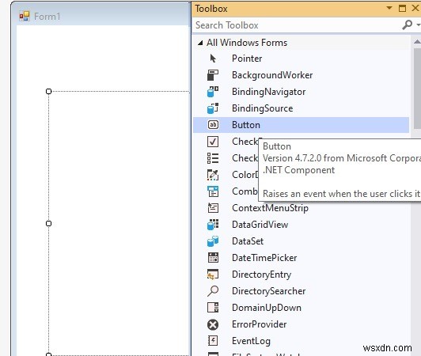Open the Toolbox window position dropdown arrow
421x356 pixels.
pyautogui.click(x=389, y=8)
